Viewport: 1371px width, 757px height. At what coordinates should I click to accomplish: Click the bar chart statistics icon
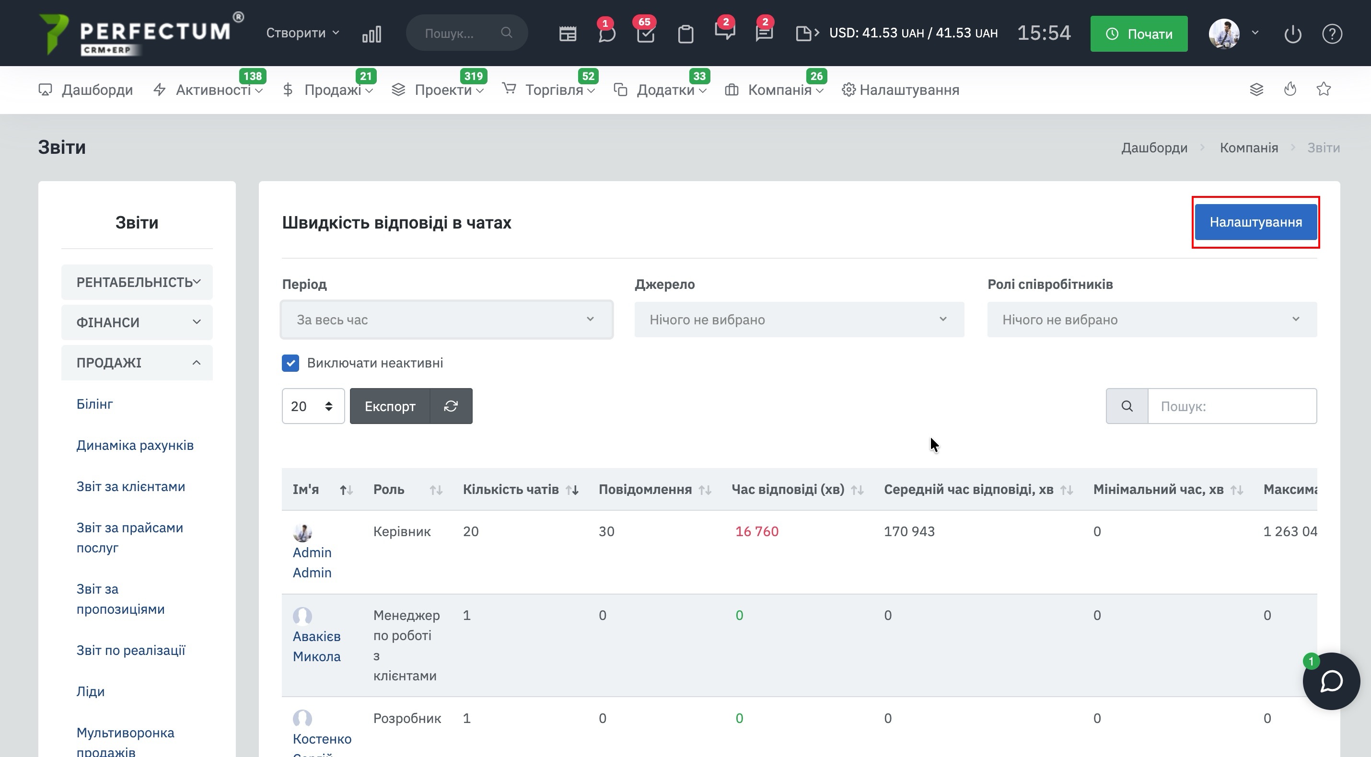coord(372,34)
